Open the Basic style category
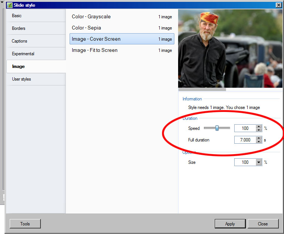This screenshot has width=284, height=234. click(x=36, y=16)
